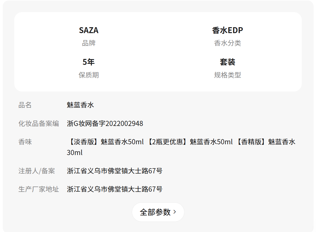Click the 注册人/备案 label
Screen dimensions: 316x232
tap(37, 171)
